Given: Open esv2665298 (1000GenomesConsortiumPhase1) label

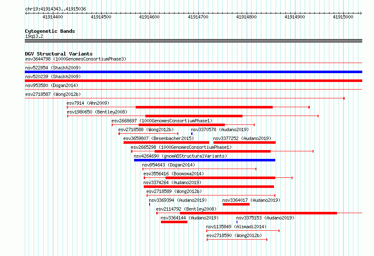Looking at the screenshot, I should 181,147.
